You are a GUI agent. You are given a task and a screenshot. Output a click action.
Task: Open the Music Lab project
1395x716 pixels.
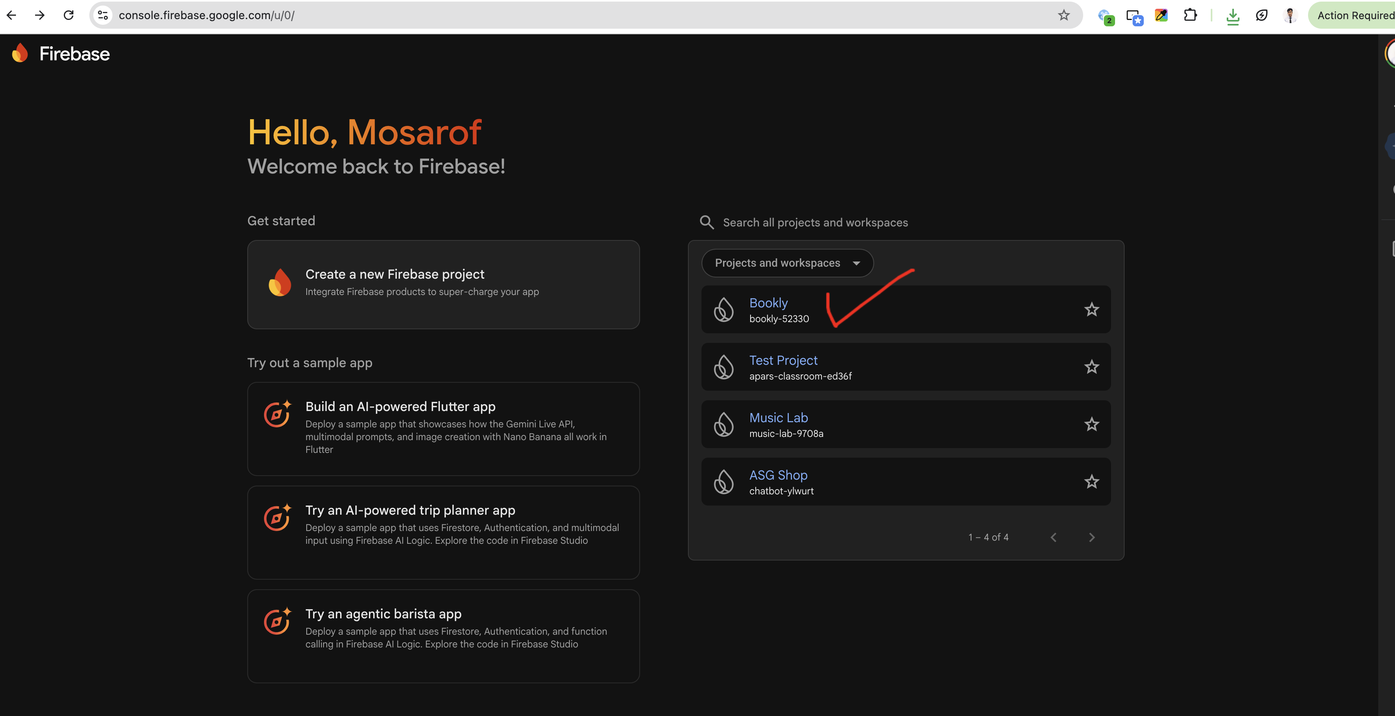pos(778,417)
